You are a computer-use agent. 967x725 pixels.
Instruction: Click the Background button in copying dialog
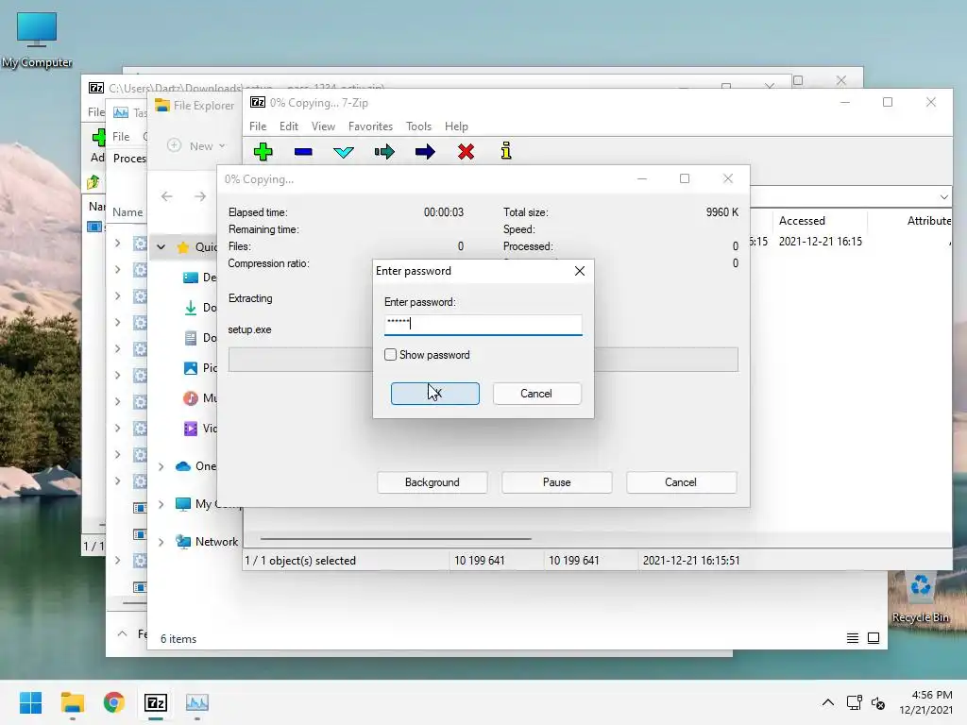click(x=433, y=482)
